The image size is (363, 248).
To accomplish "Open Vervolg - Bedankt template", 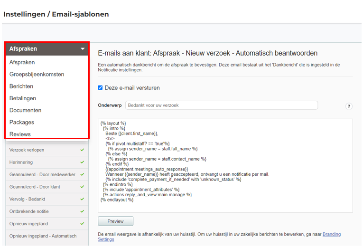I will pos(47,199).
